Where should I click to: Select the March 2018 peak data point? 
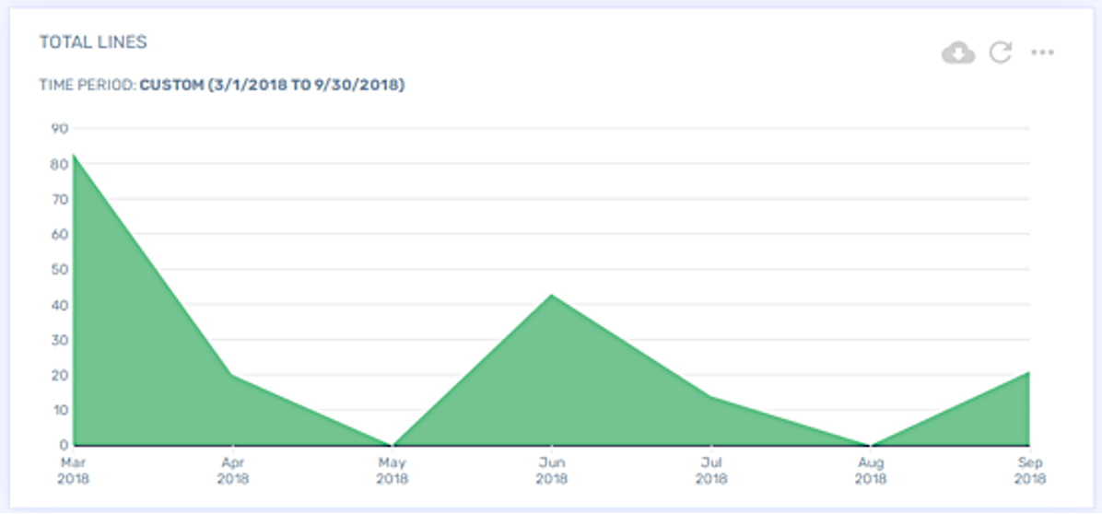(75, 155)
